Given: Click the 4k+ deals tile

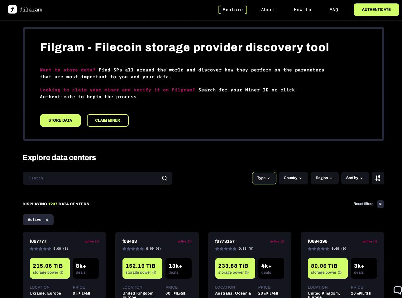Looking at the screenshot, I should pyautogui.click(x=271, y=268).
